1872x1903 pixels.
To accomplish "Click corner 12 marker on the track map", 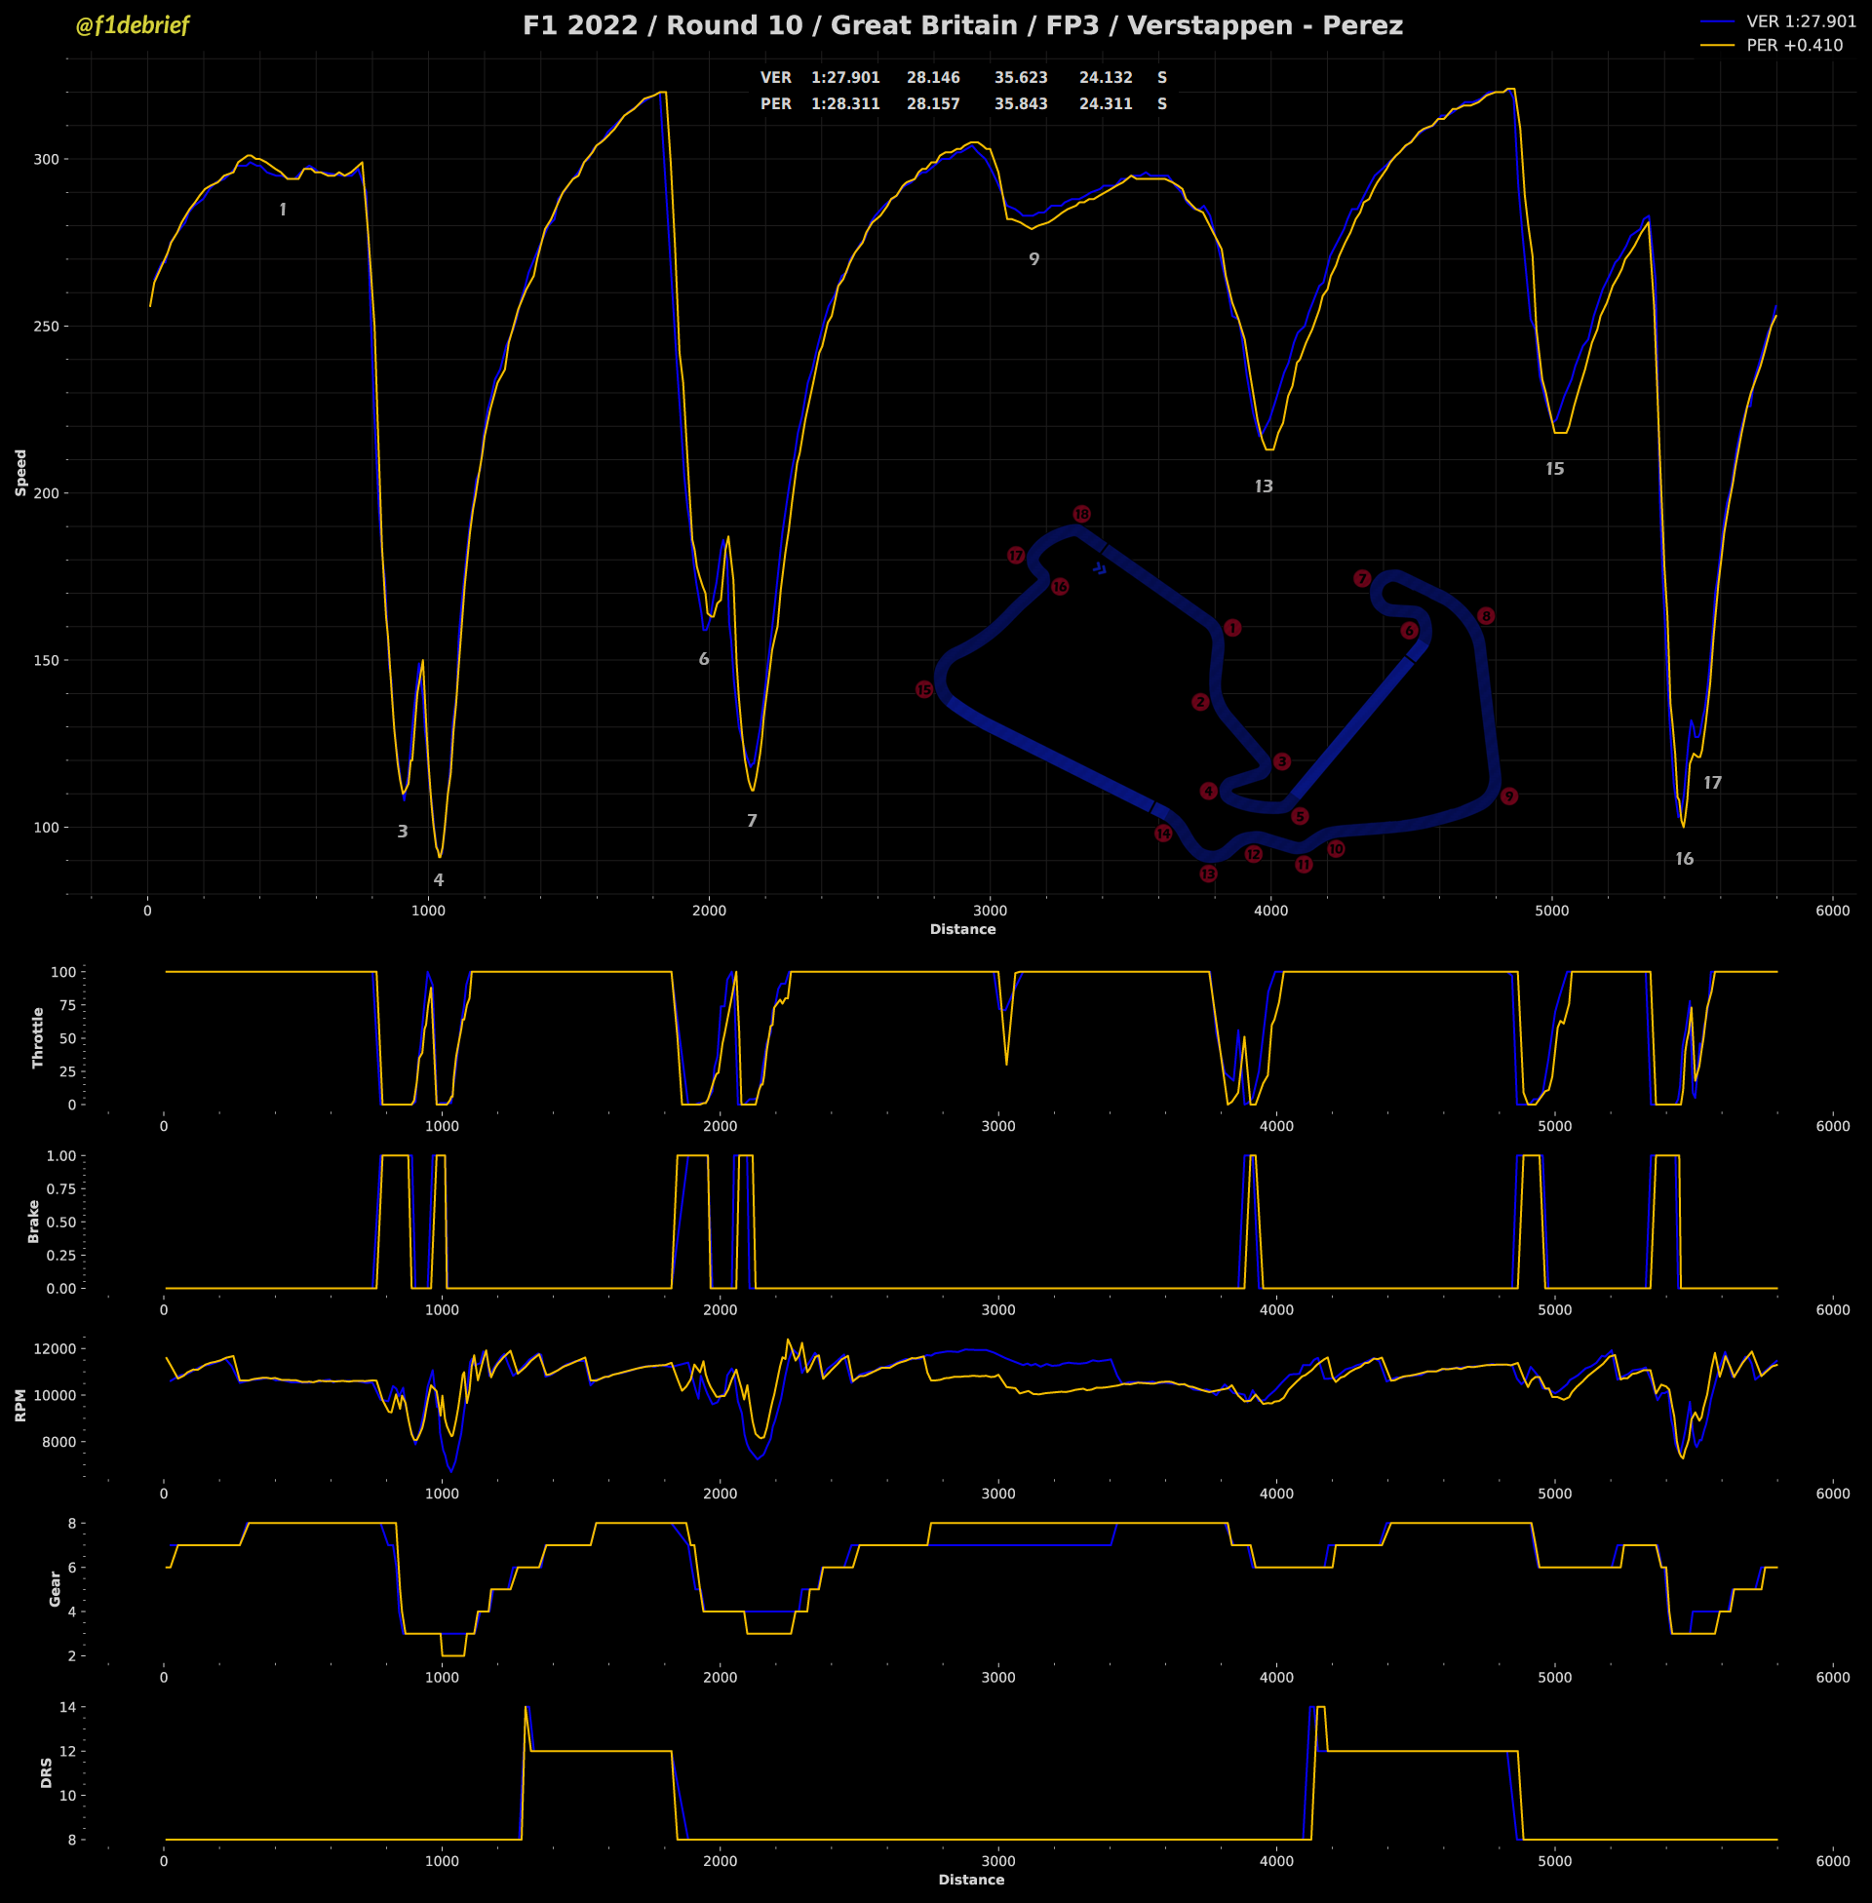I will click(1254, 854).
